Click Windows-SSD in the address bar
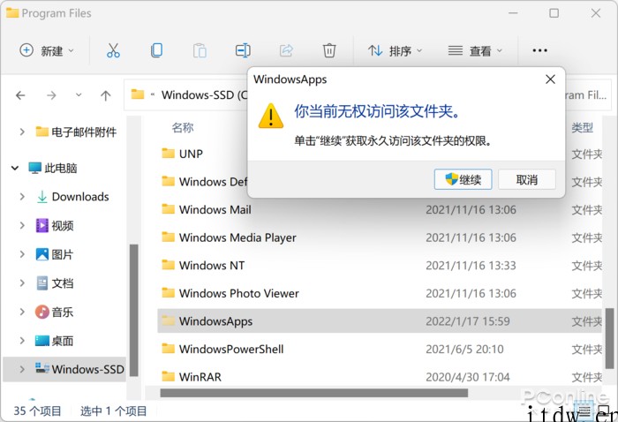This screenshot has height=422, width=618. point(204,95)
